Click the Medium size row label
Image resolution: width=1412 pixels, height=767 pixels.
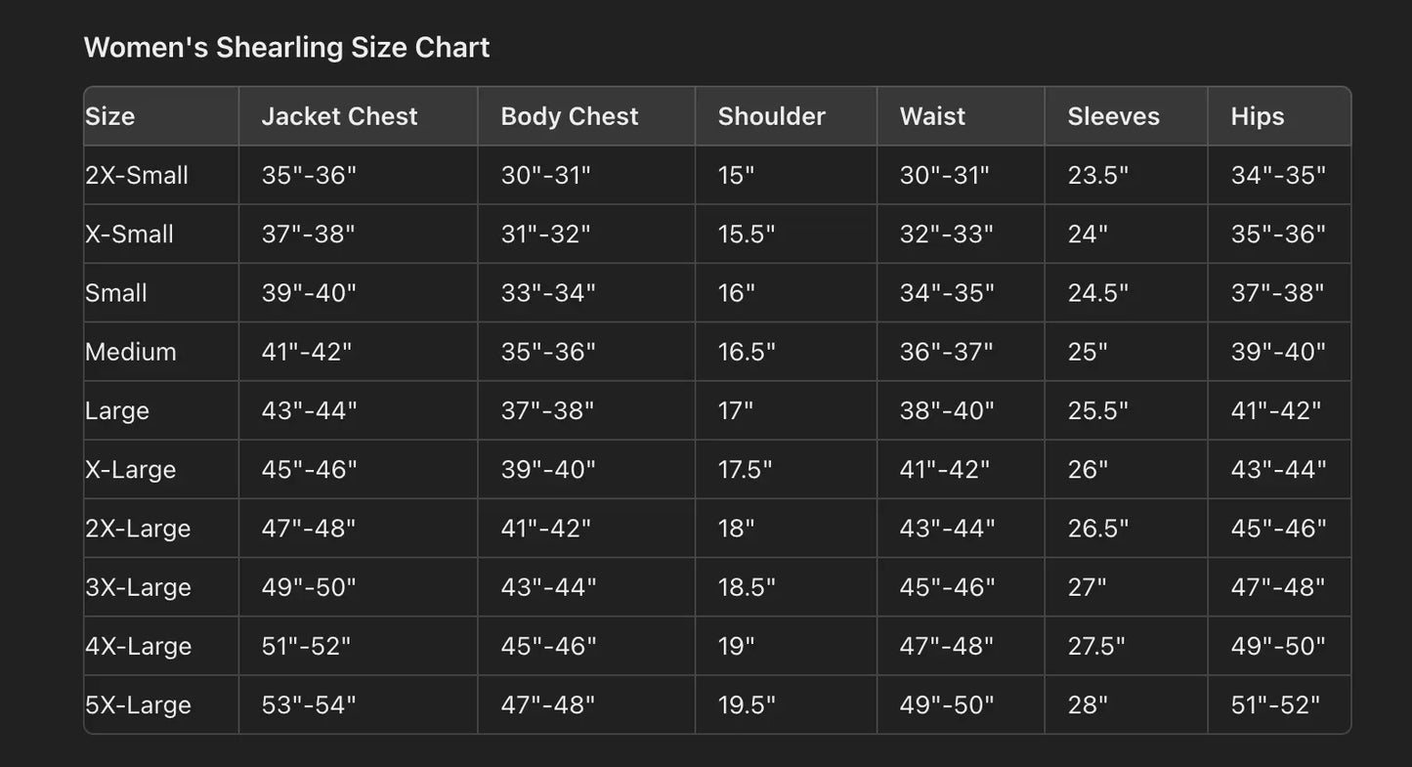[x=131, y=352]
